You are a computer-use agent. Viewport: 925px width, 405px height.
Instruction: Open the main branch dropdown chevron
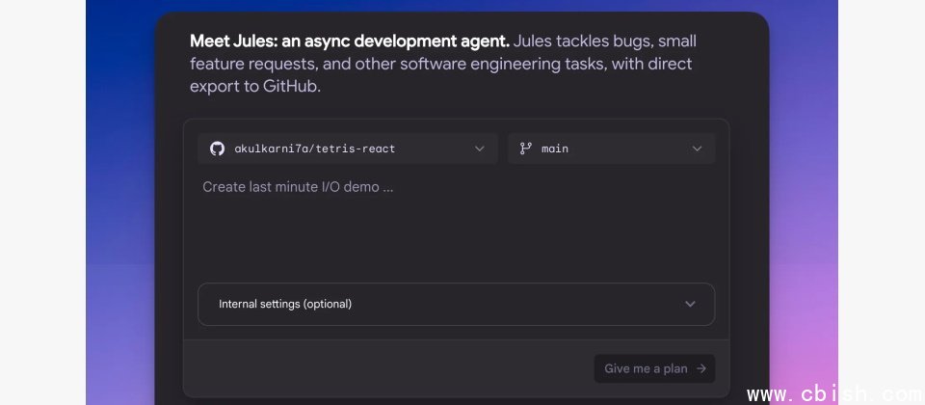click(x=698, y=148)
